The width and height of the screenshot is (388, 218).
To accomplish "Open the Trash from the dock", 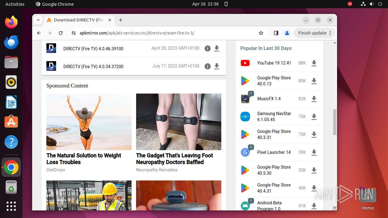I will 11,187.
